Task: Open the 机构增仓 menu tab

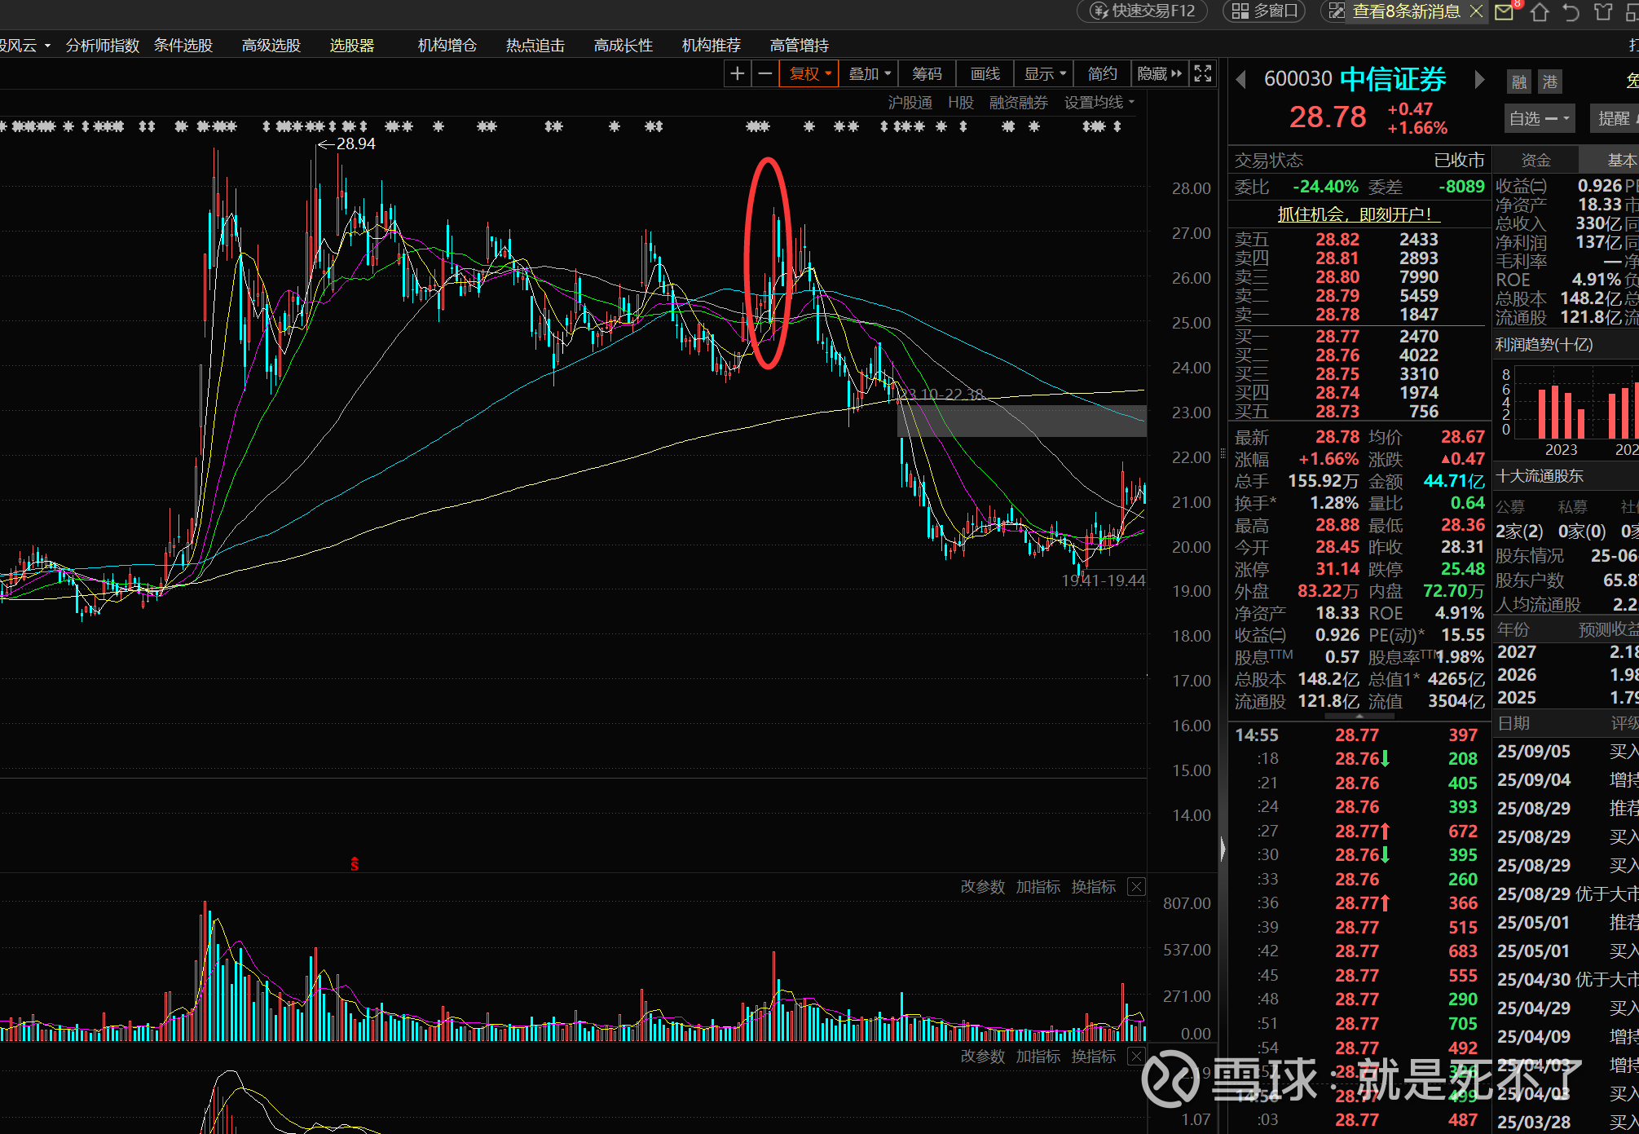Action: (447, 46)
